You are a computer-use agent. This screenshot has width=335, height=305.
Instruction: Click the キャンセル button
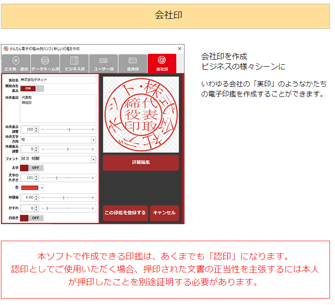164,213
